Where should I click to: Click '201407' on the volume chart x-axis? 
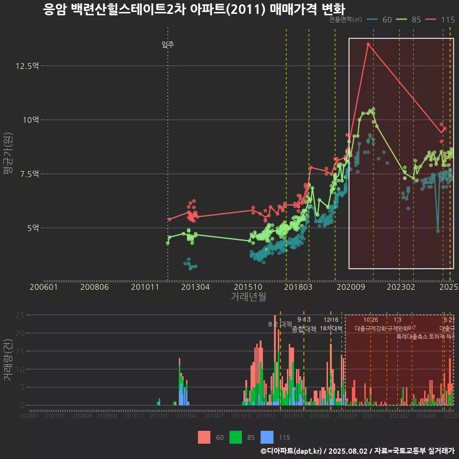(x=214, y=415)
